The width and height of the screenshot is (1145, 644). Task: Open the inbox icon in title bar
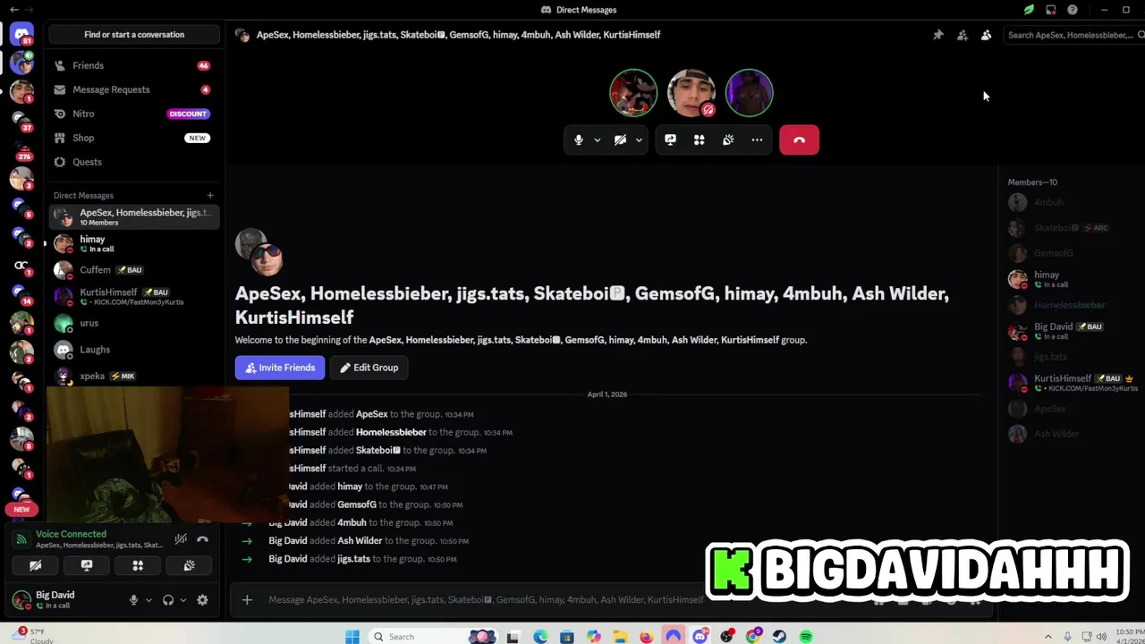click(1050, 10)
